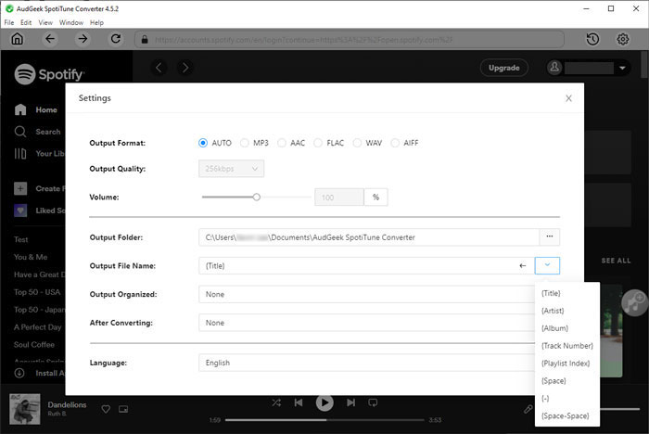
Task: Open the Help menu
Action: coord(96,22)
